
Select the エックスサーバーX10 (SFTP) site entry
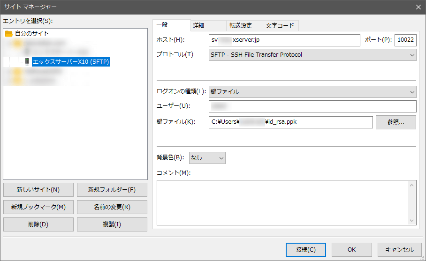tap(71, 62)
